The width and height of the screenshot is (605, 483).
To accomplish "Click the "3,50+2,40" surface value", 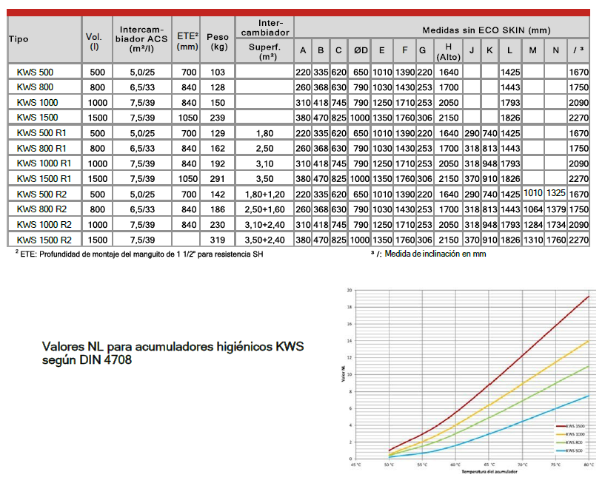I will 264,240.
